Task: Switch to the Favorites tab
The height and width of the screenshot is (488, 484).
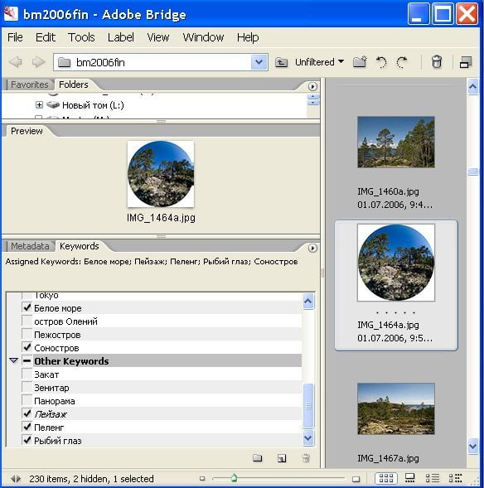Action: [30, 85]
